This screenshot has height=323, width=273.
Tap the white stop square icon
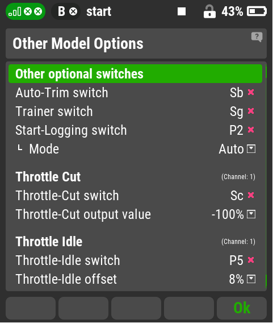coord(182,11)
